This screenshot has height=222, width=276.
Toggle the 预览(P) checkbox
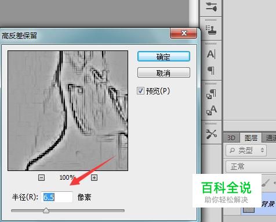(140, 90)
